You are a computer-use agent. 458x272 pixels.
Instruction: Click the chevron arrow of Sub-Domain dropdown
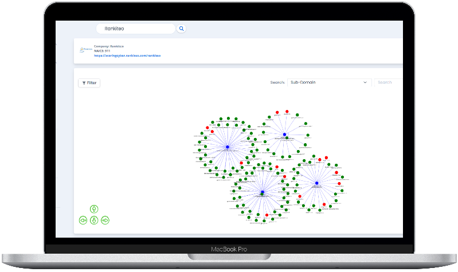[365, 82]
